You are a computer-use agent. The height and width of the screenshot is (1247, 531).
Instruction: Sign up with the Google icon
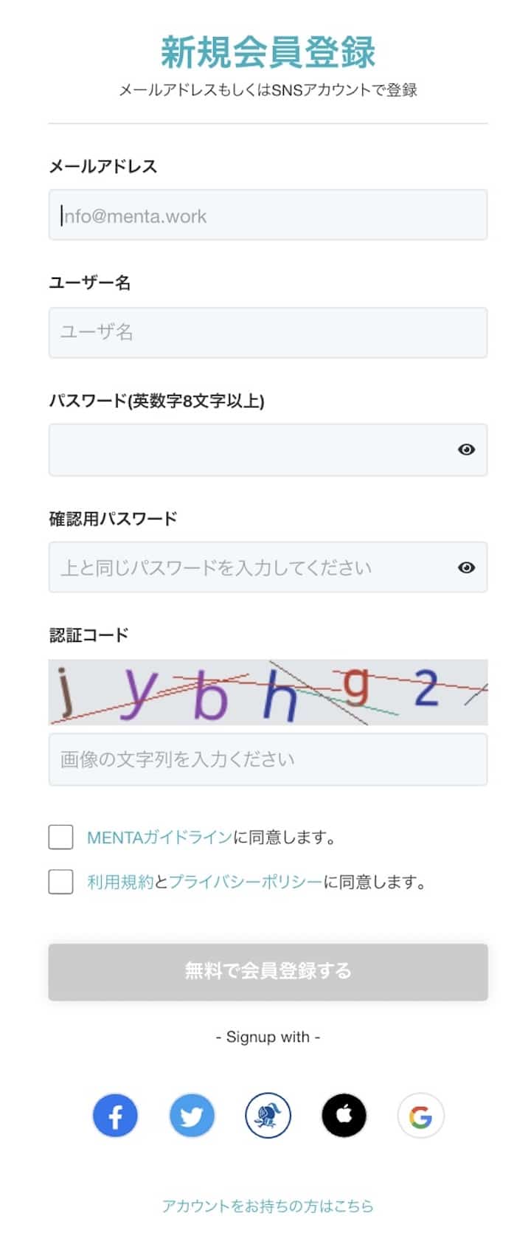click(420, 1116)
